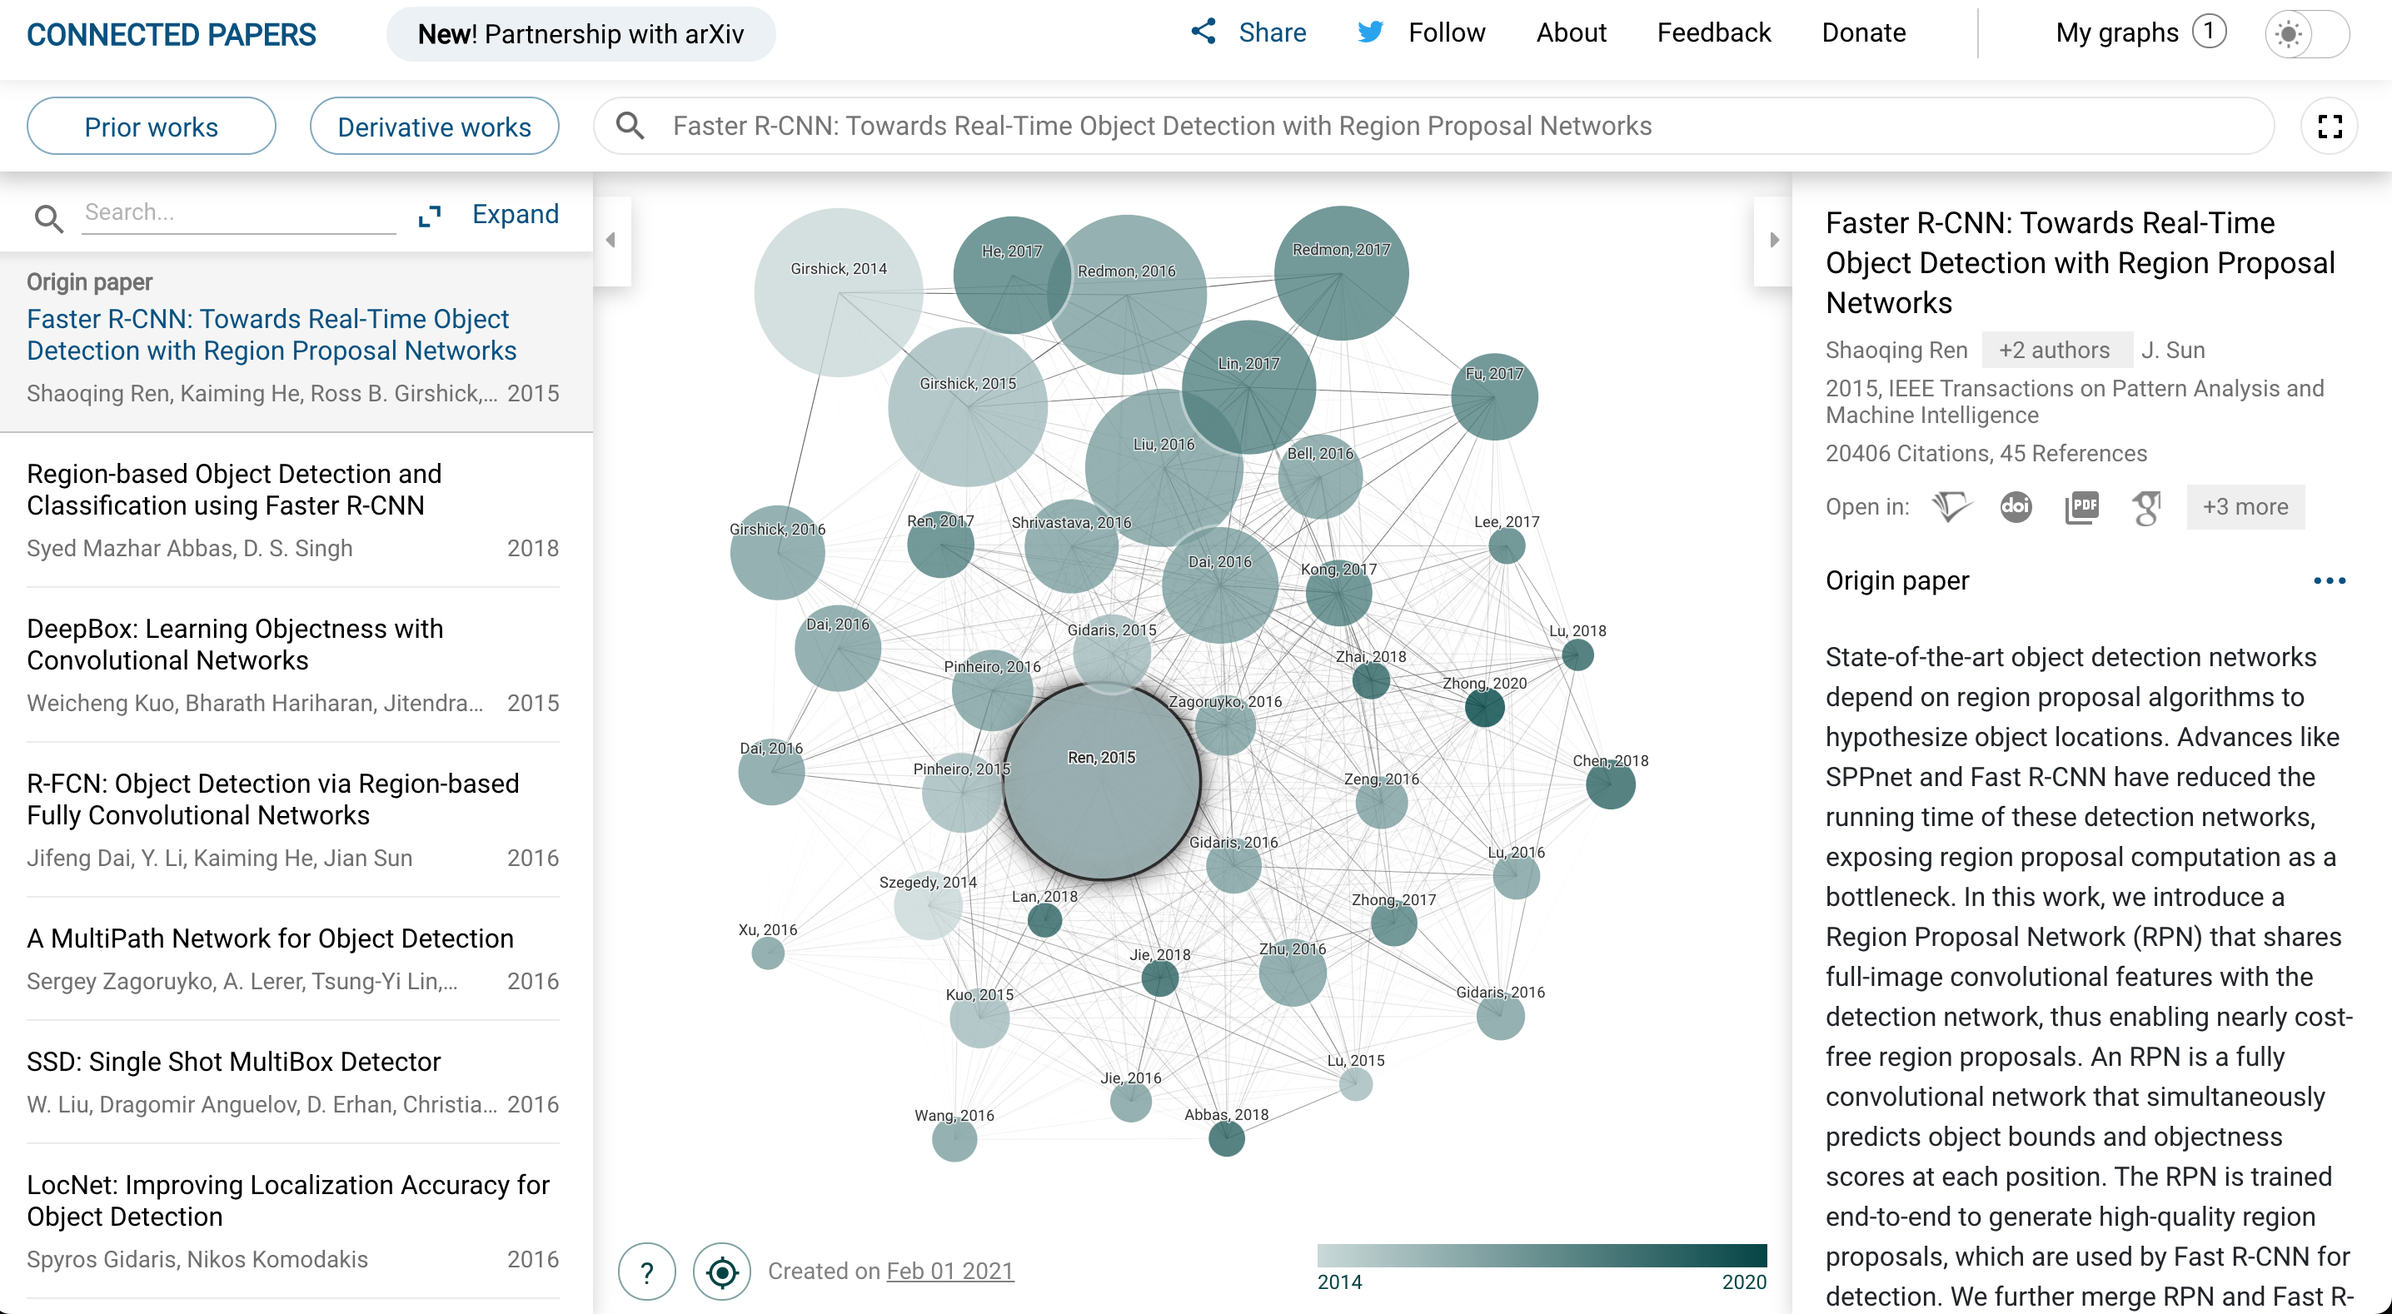Click the About menu item

(1571, 32)
